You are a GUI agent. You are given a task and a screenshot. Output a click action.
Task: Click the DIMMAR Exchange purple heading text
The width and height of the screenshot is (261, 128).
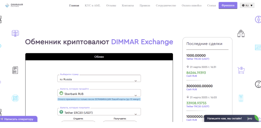[x=142, y=42]
